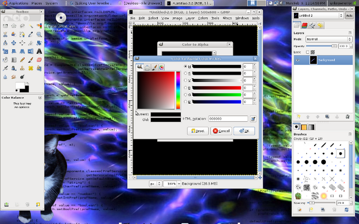Click the delete layer trash icon
Viewport: 359px width, 224px height.
coord(347,117)
